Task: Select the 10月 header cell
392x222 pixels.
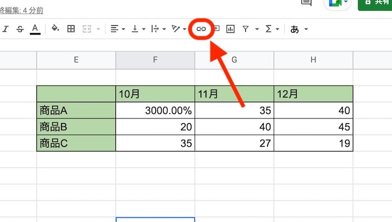Action: click(x=155, y=94)
